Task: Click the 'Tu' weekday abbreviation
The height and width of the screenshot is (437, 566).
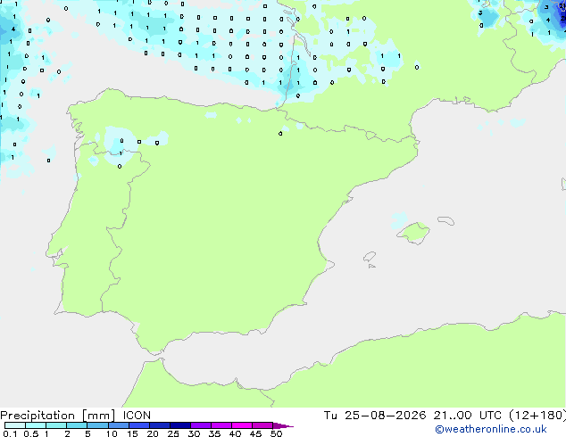Action: click(330, 416)
